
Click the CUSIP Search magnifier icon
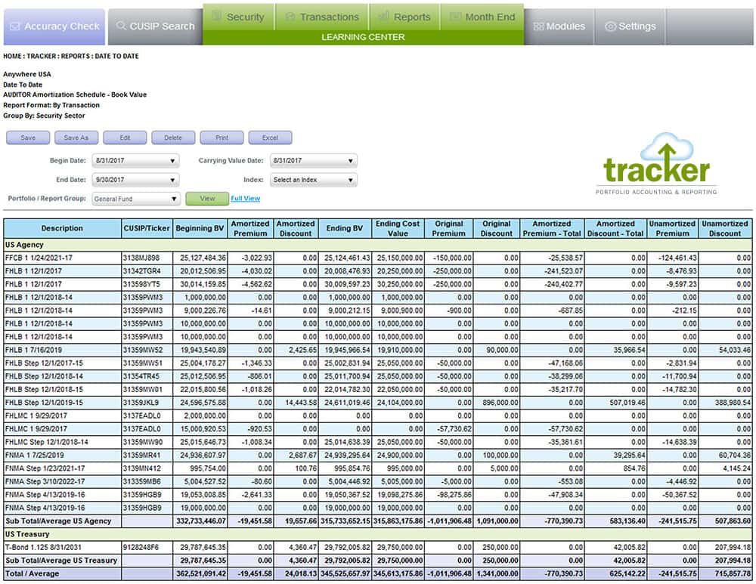tap(121, 26)
